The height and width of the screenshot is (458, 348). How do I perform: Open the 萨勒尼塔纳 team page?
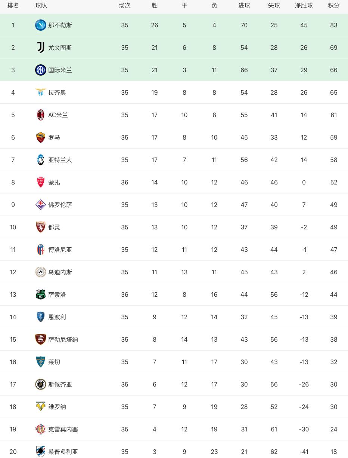click(63, 339)
